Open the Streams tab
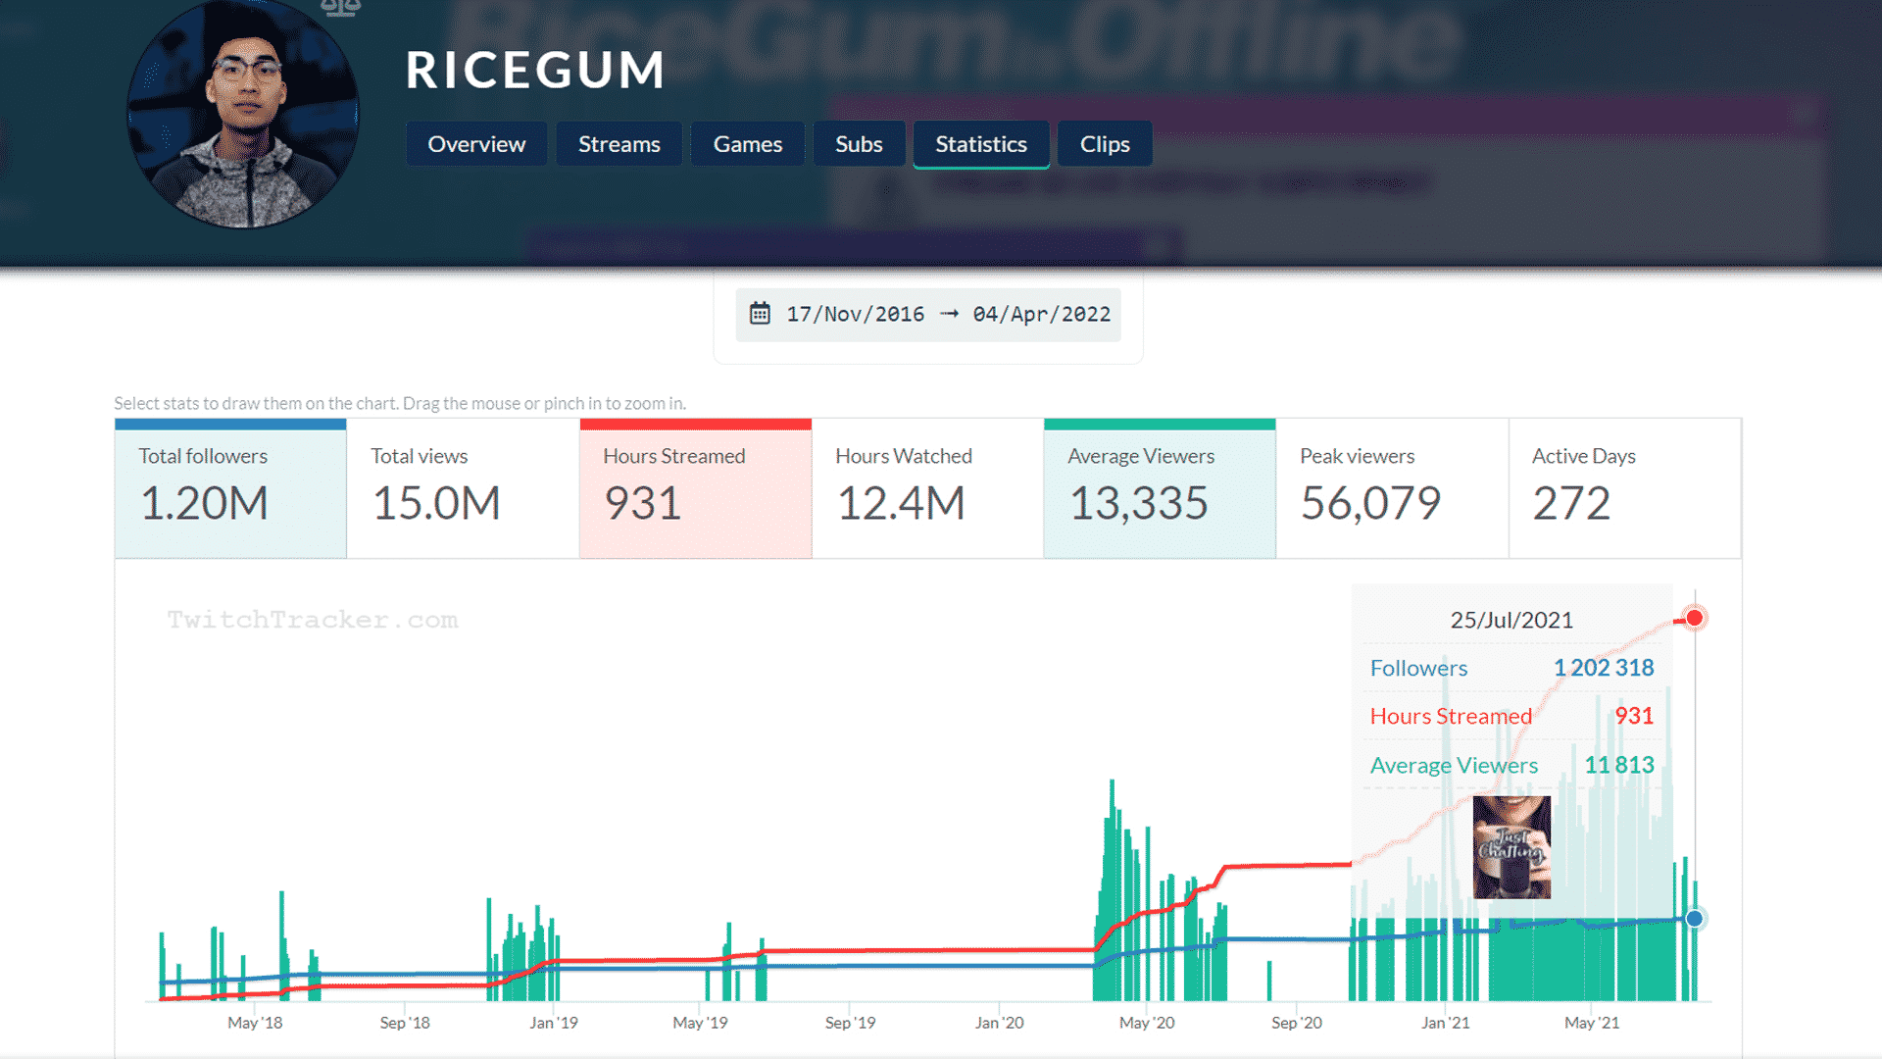The height and width of the screenshot is (1059, 1882). coord(619,144)
